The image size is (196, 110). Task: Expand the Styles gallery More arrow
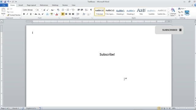coord(168,15)
